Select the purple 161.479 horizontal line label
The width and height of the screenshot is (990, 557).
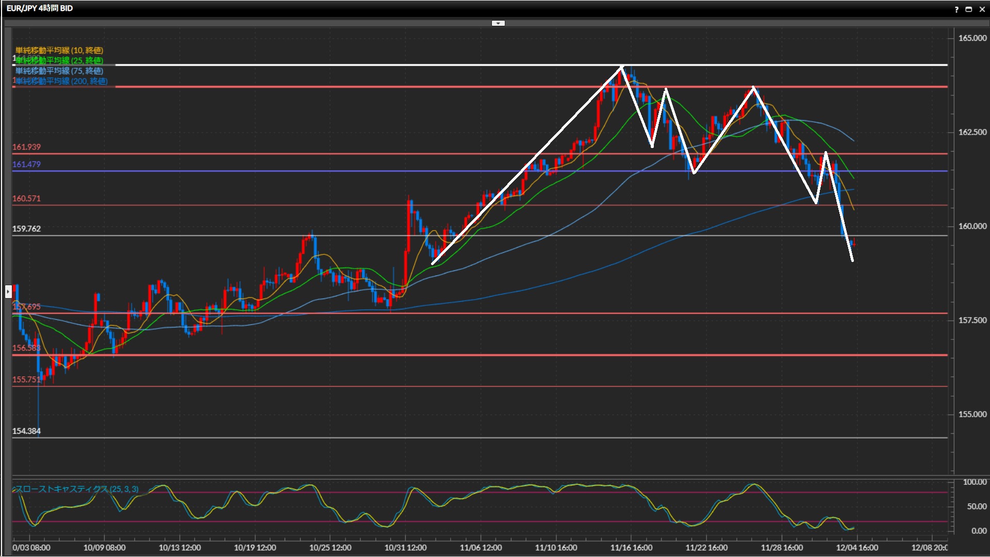[x=26, y=165]
